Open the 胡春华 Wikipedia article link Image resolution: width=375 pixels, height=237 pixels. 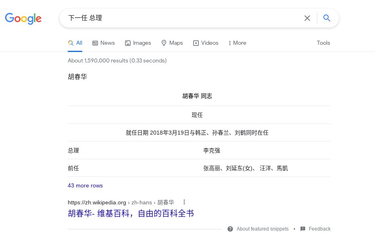click(x=131, y=213)
